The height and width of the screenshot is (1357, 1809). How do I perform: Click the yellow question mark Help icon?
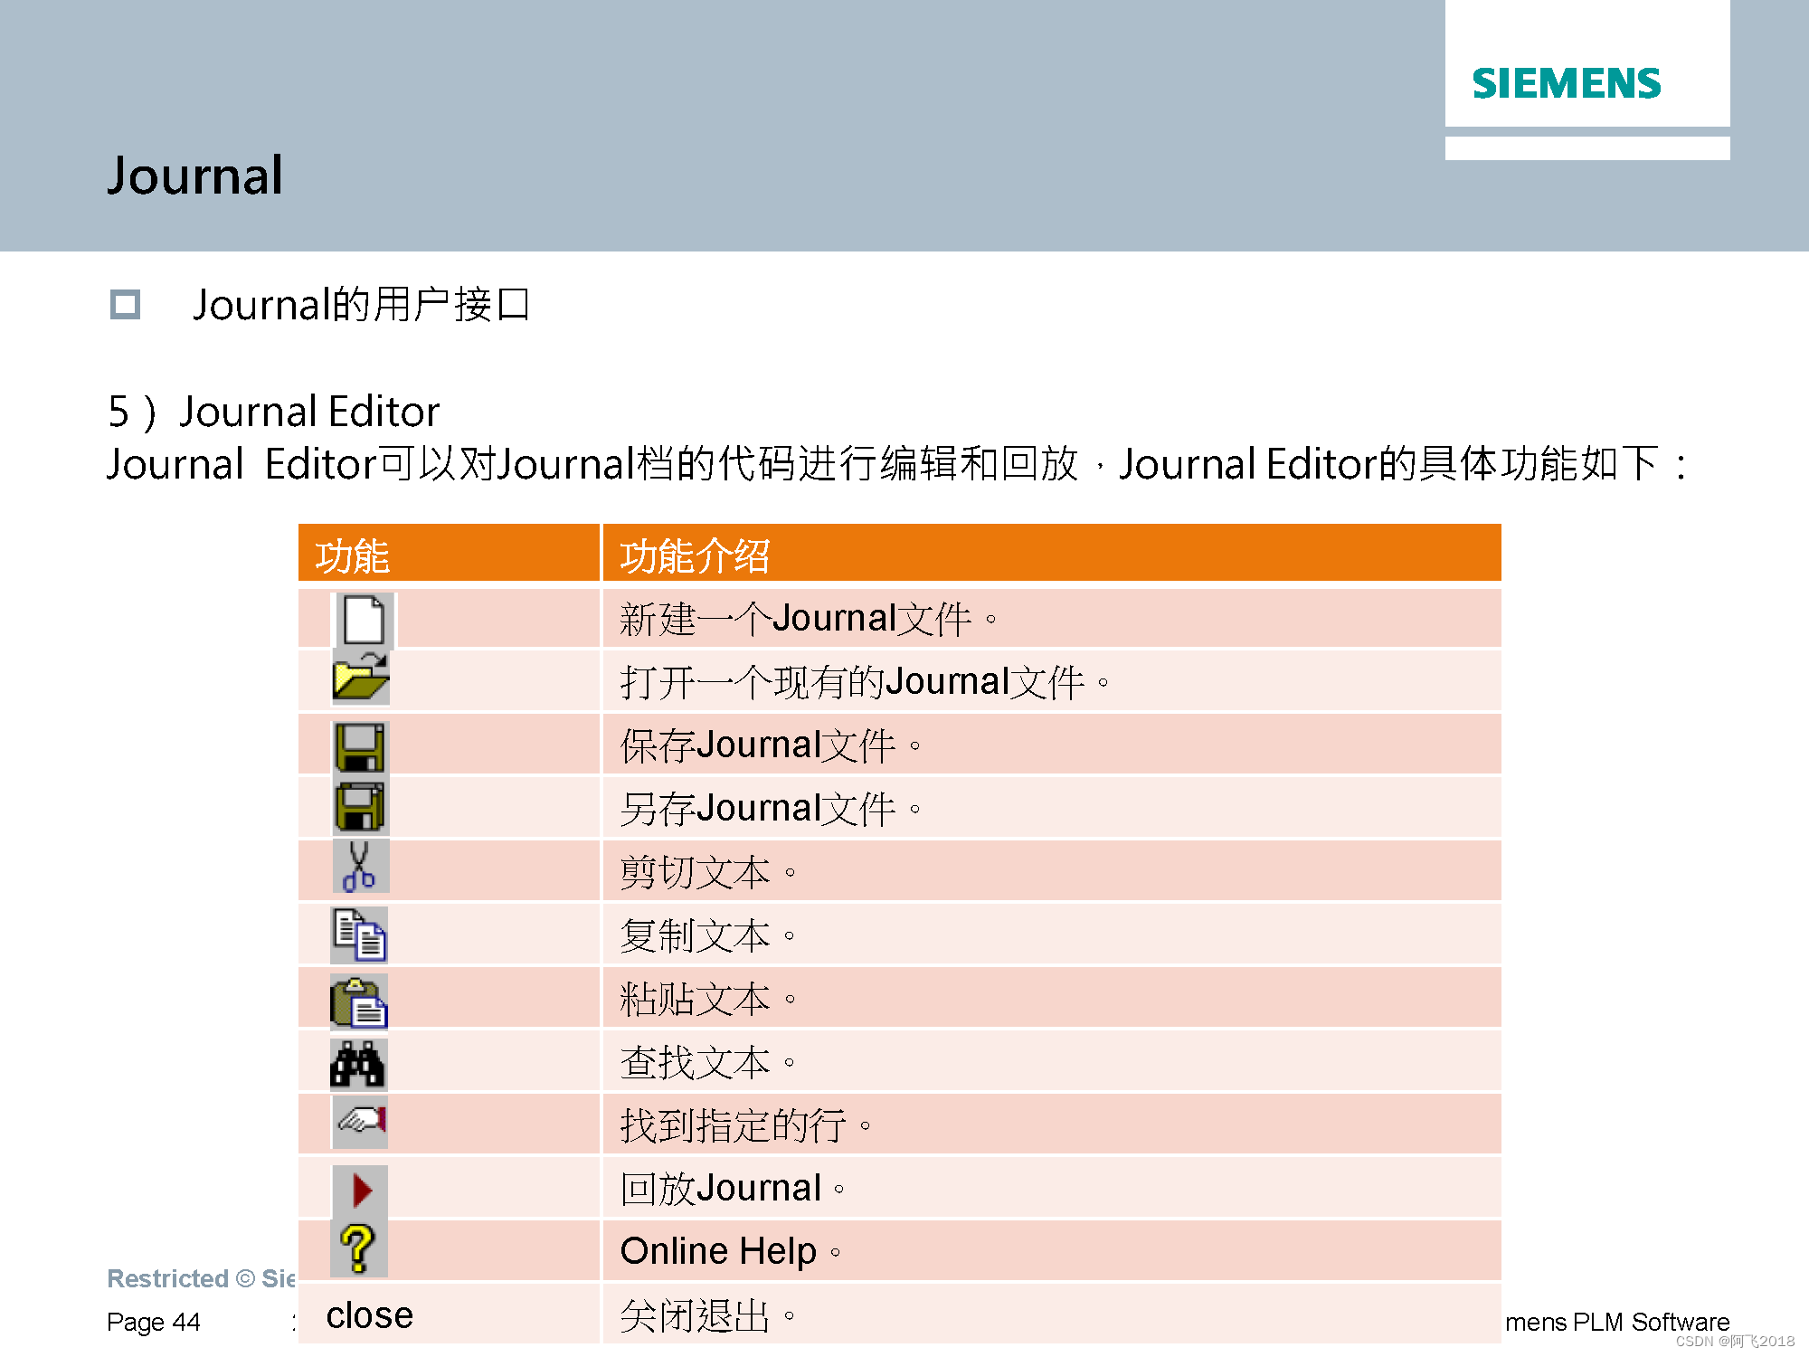pos(359,1248)
